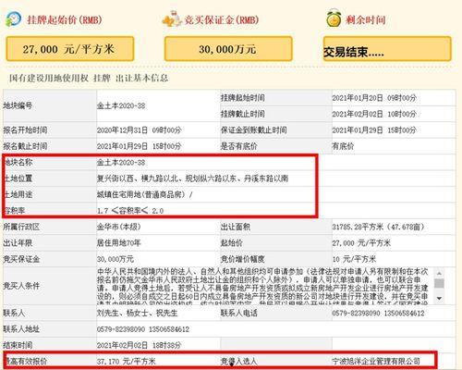Click the 金土本2020-38 parcel number cell

[121, 105]
